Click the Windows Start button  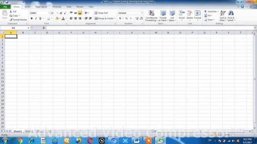point(5,140)
